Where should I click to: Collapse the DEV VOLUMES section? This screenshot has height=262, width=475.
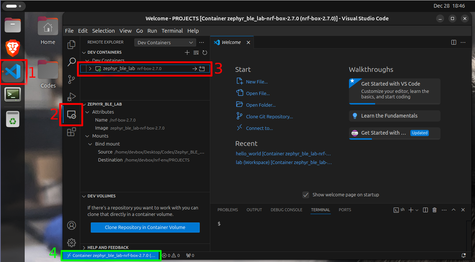(x=84, y=196)
